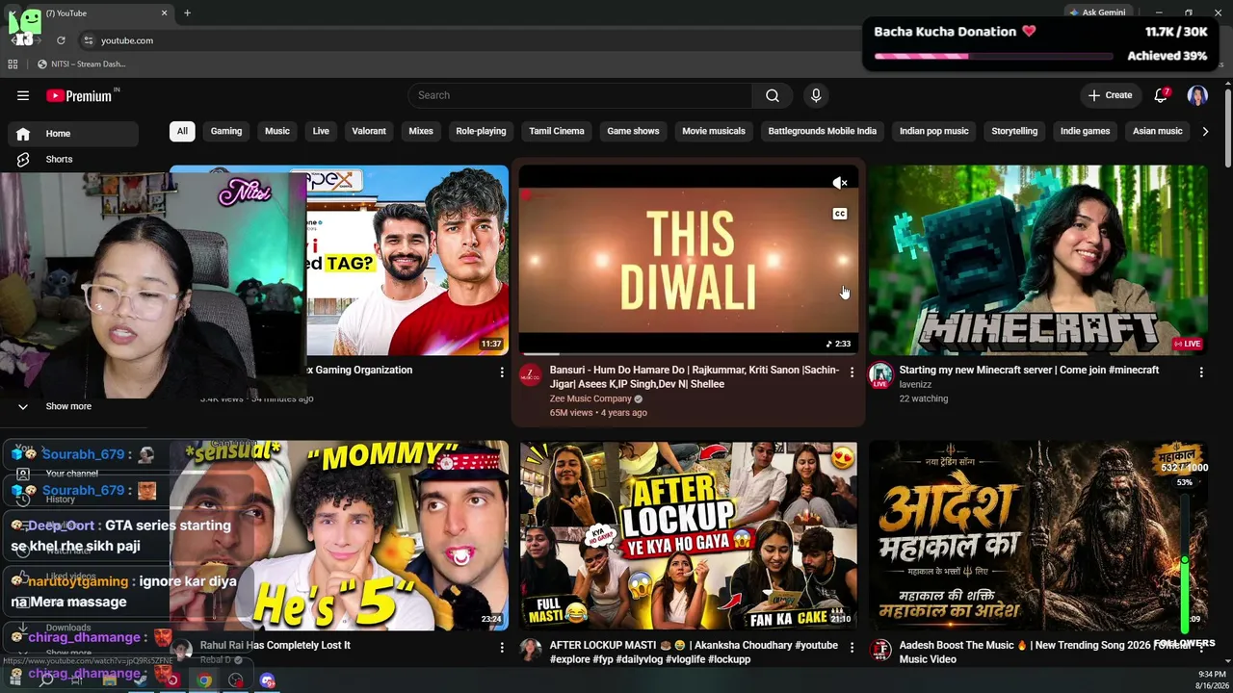Open a new browser tab
The width and height of the screenshot is (1233, 693).
[x=187, y=13]
